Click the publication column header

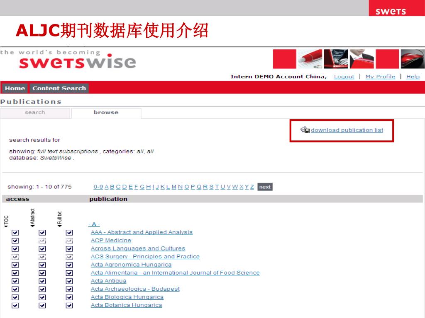pos(108,199)
